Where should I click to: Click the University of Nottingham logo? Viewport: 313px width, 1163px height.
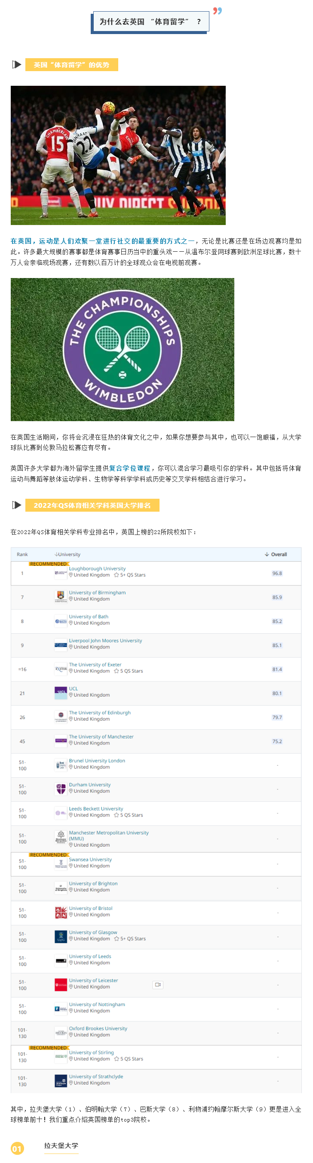click(61, 1008)
